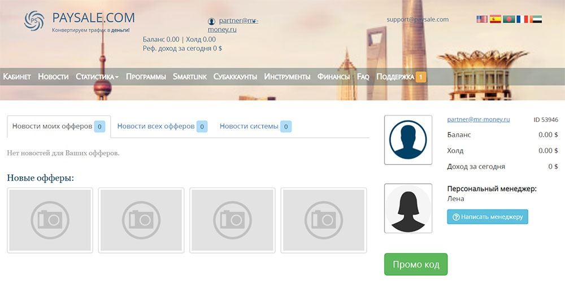Go to Финансы in the navigation bar
The width and height of the screenshot is (565, 305).
(333, 77)
